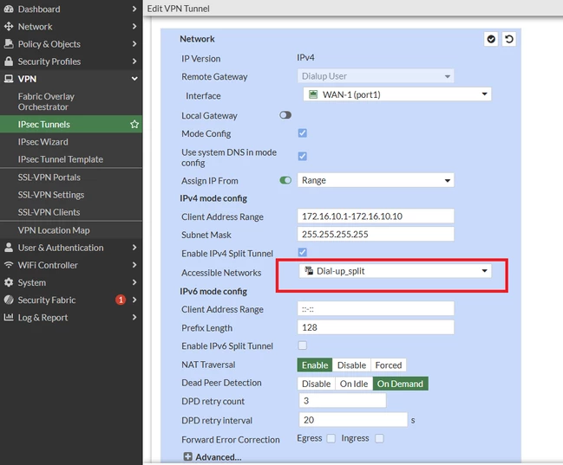Screen dimensions: 563x465
Task: Expand the Advanced... settings link
Action: click(219, 456)
